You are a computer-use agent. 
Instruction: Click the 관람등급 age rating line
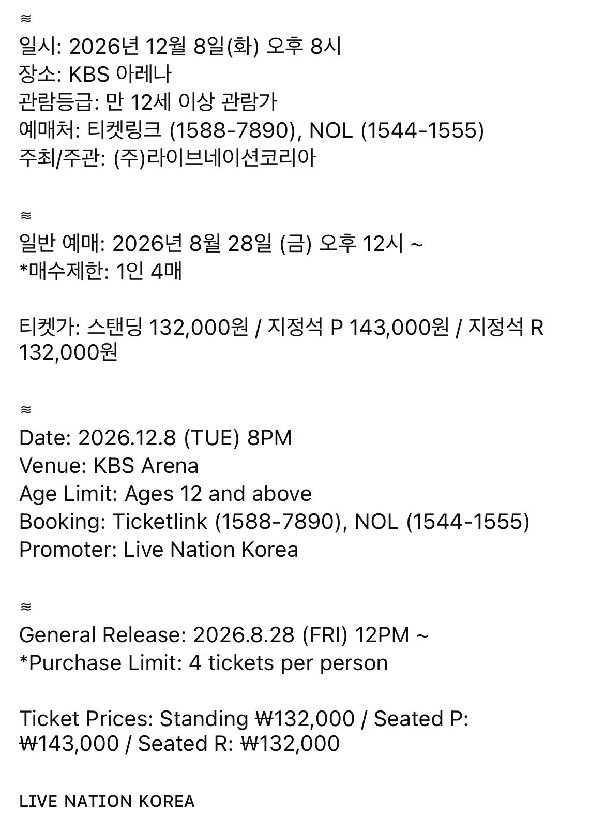(x=148, y=102)
